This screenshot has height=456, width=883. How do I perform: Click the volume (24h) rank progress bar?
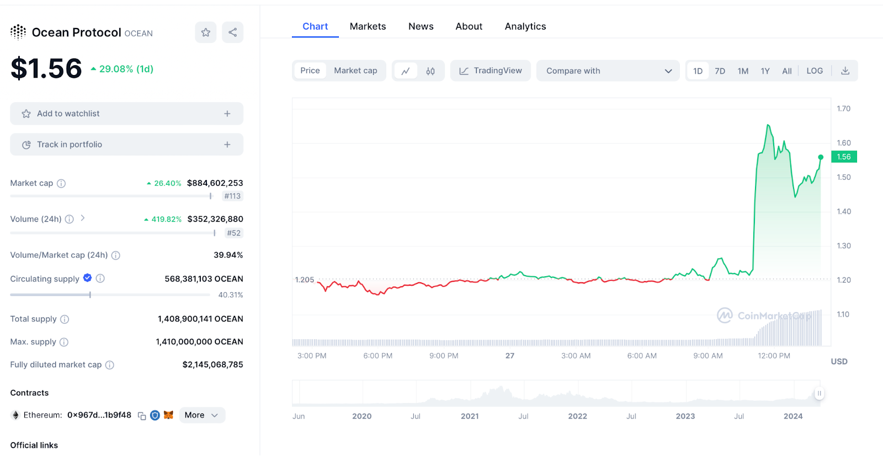tap(113, 233)
